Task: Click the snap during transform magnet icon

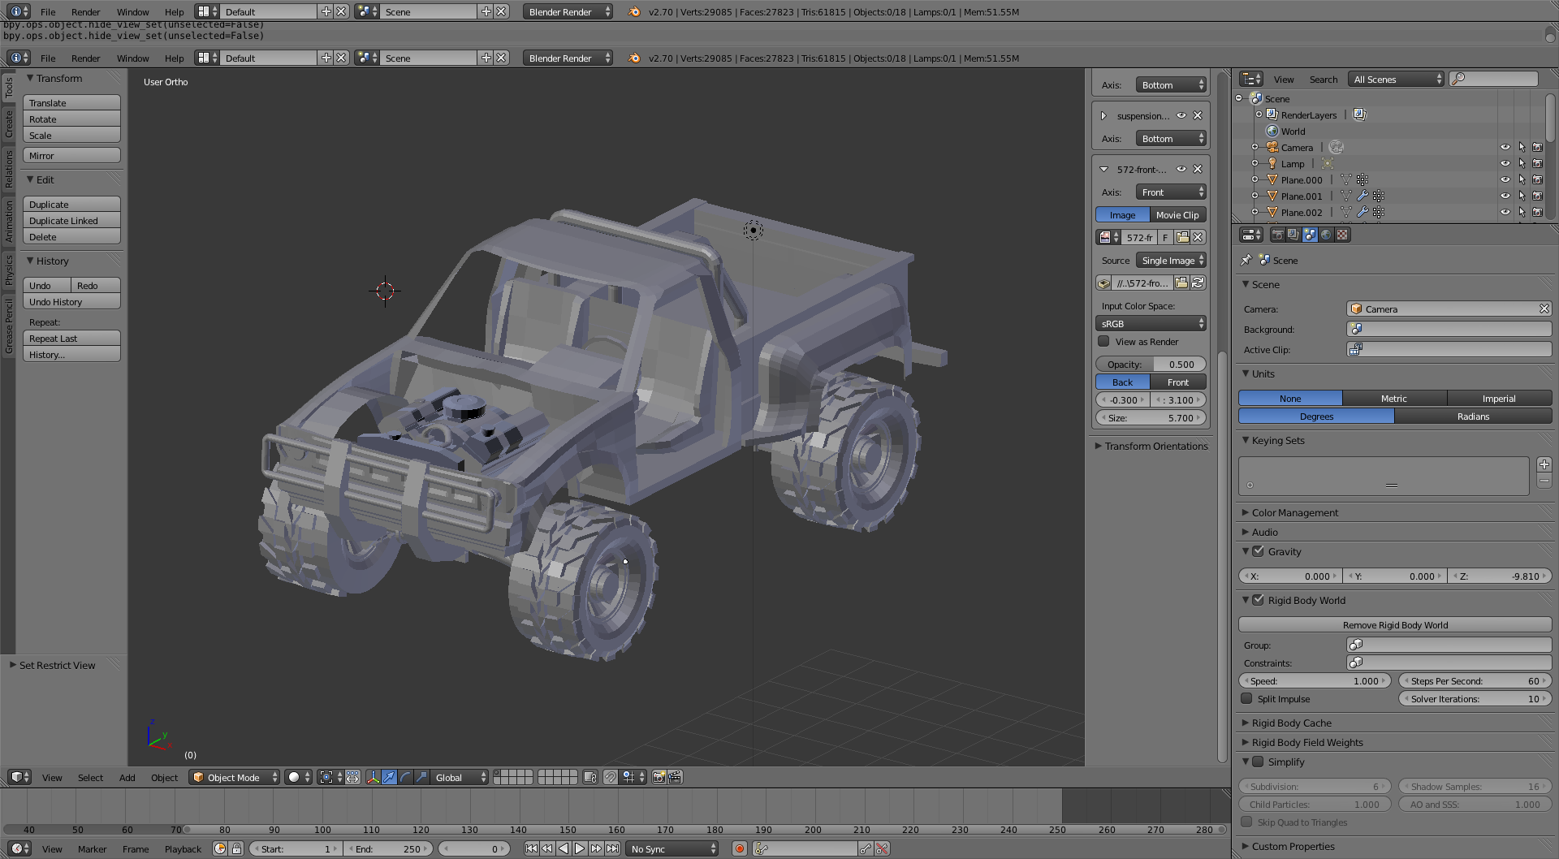Action: tap(611, 777)
